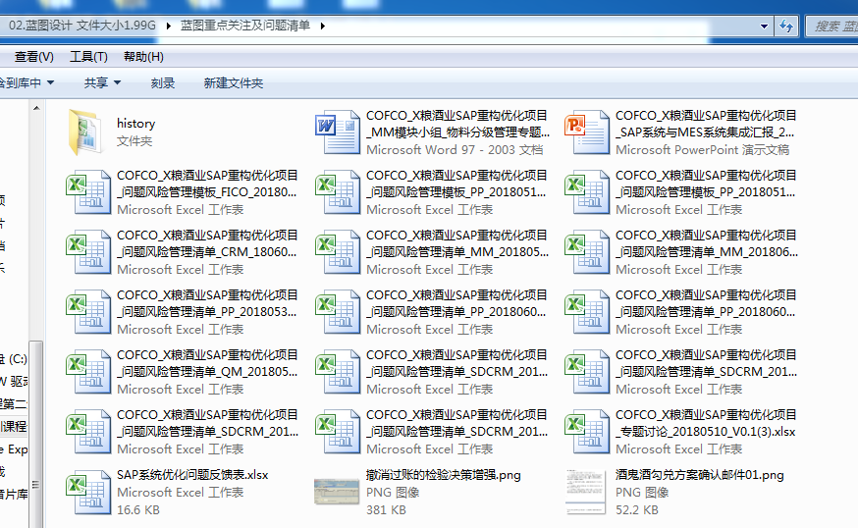This screenshot has width=858, height=528.
Task: Open the 查看(V) menu
Action: coord(34,57)
